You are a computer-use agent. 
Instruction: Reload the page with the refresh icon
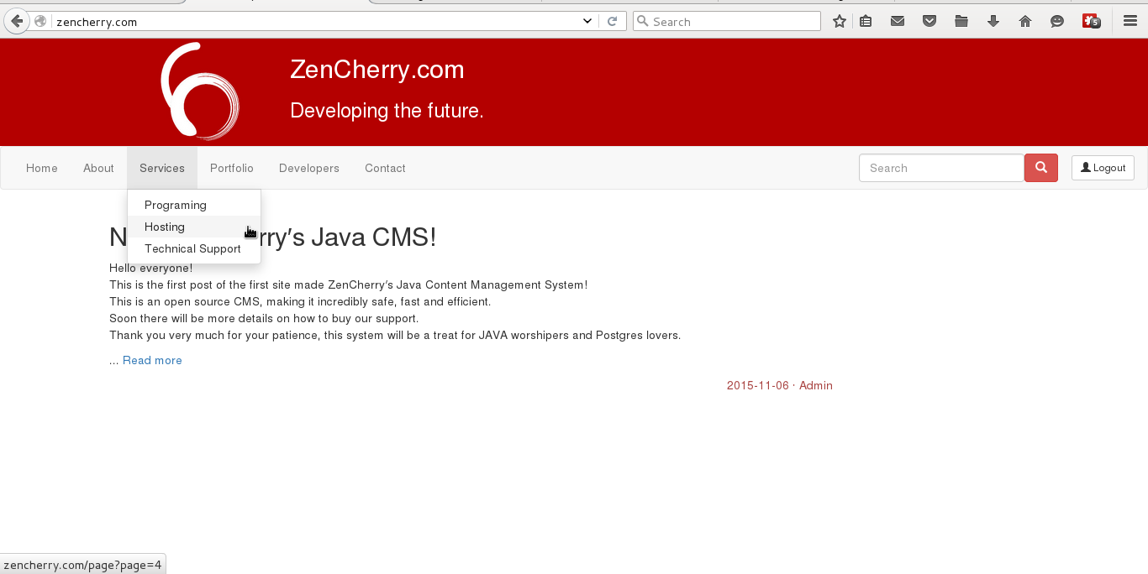click(613, 21)
